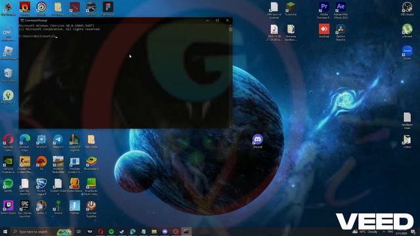Open ARK Survival Evolved shortcut

click(274, 10)
